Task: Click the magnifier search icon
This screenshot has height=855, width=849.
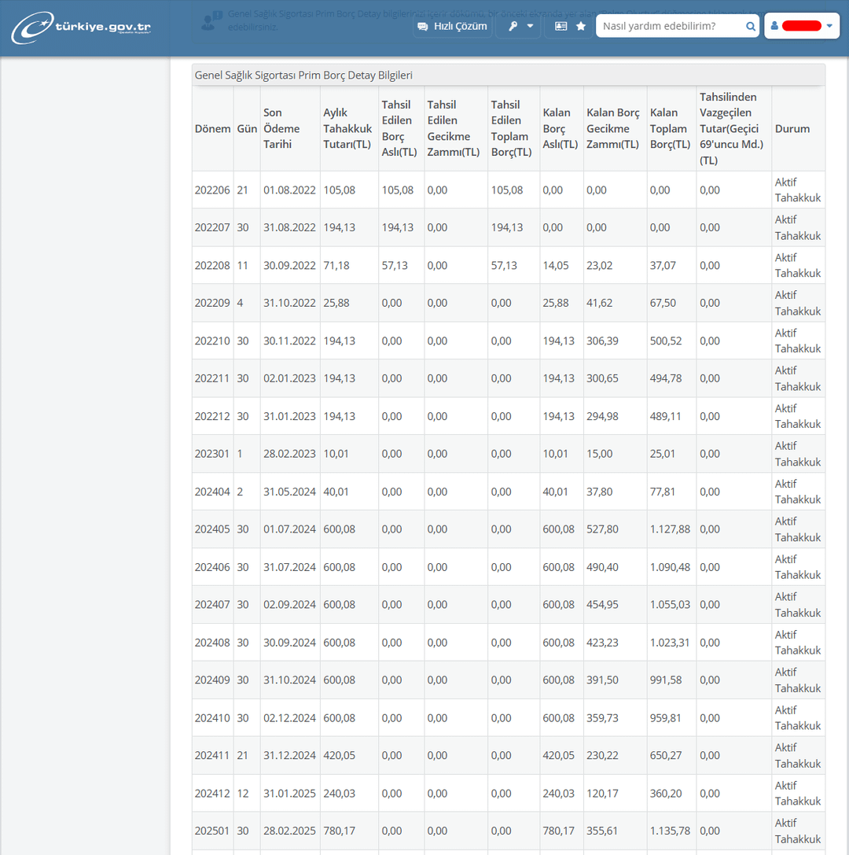Action: [x=750, y=26]
